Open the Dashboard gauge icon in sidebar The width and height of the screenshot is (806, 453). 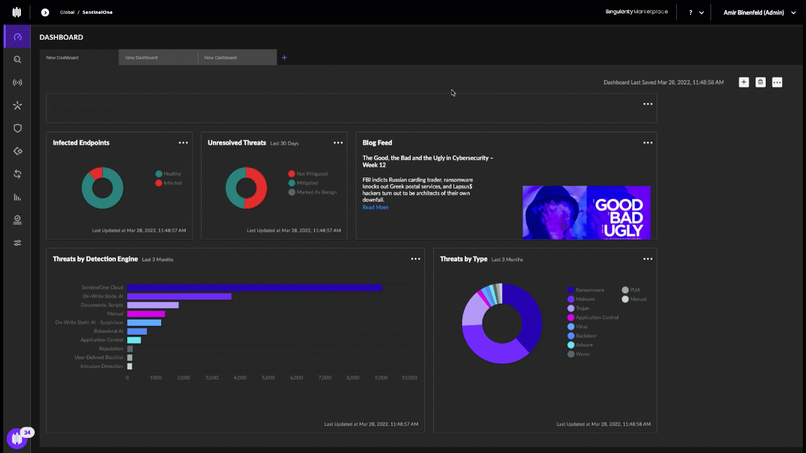17,37
